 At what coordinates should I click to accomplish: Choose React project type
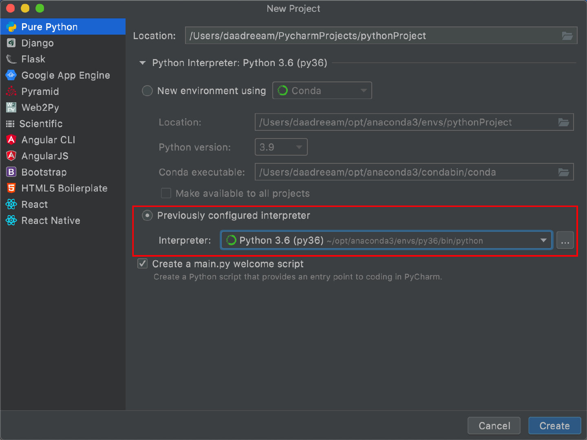(63, 204)
